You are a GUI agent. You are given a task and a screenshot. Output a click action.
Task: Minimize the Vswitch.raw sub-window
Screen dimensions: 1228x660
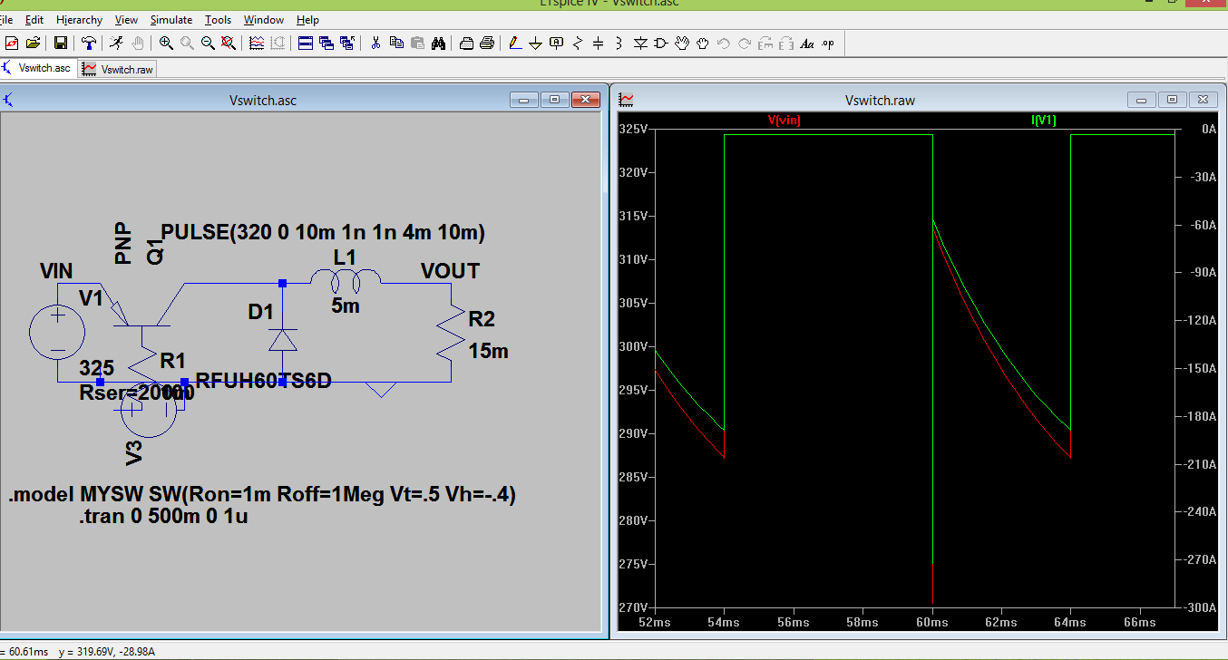1142,100
